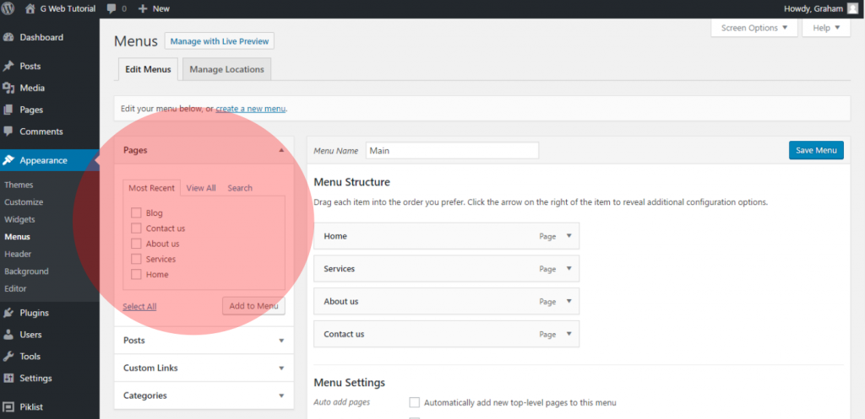The width and height of the screenshot is (865, 419).
Task: Click the Tools wrench icon
Action: tap(8, 357)
